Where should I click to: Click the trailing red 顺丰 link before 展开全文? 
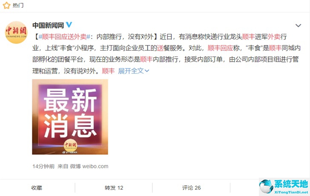pos(108,71)
